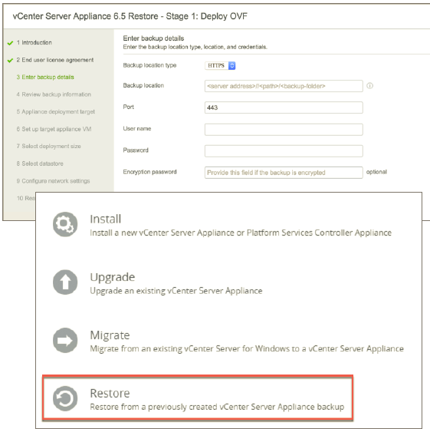
Task: Choose the Migrate option title
Action: click(x=110, y=335)
